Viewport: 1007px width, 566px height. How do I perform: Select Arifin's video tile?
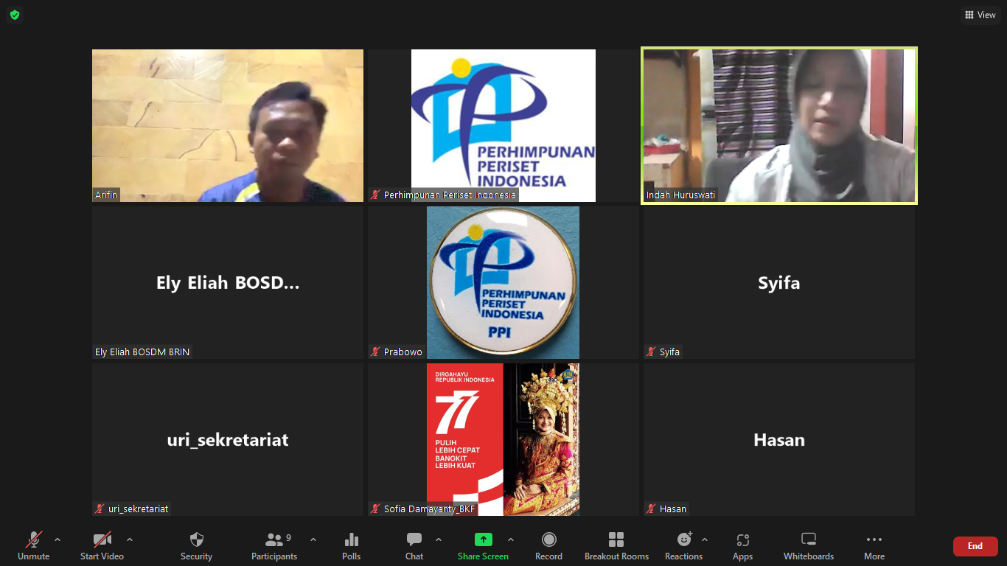pos(228,125)
